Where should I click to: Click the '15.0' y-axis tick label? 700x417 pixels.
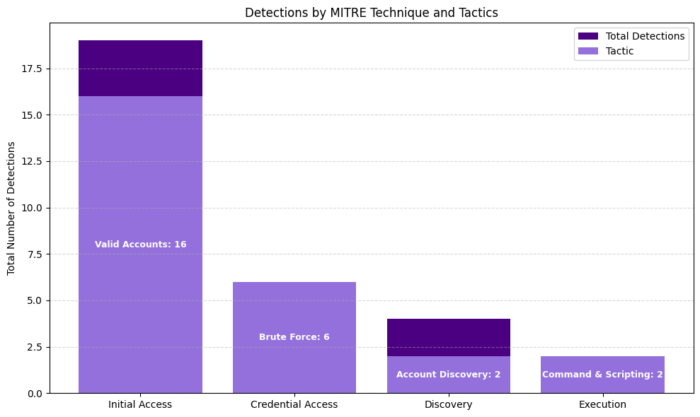coord(33,115)
